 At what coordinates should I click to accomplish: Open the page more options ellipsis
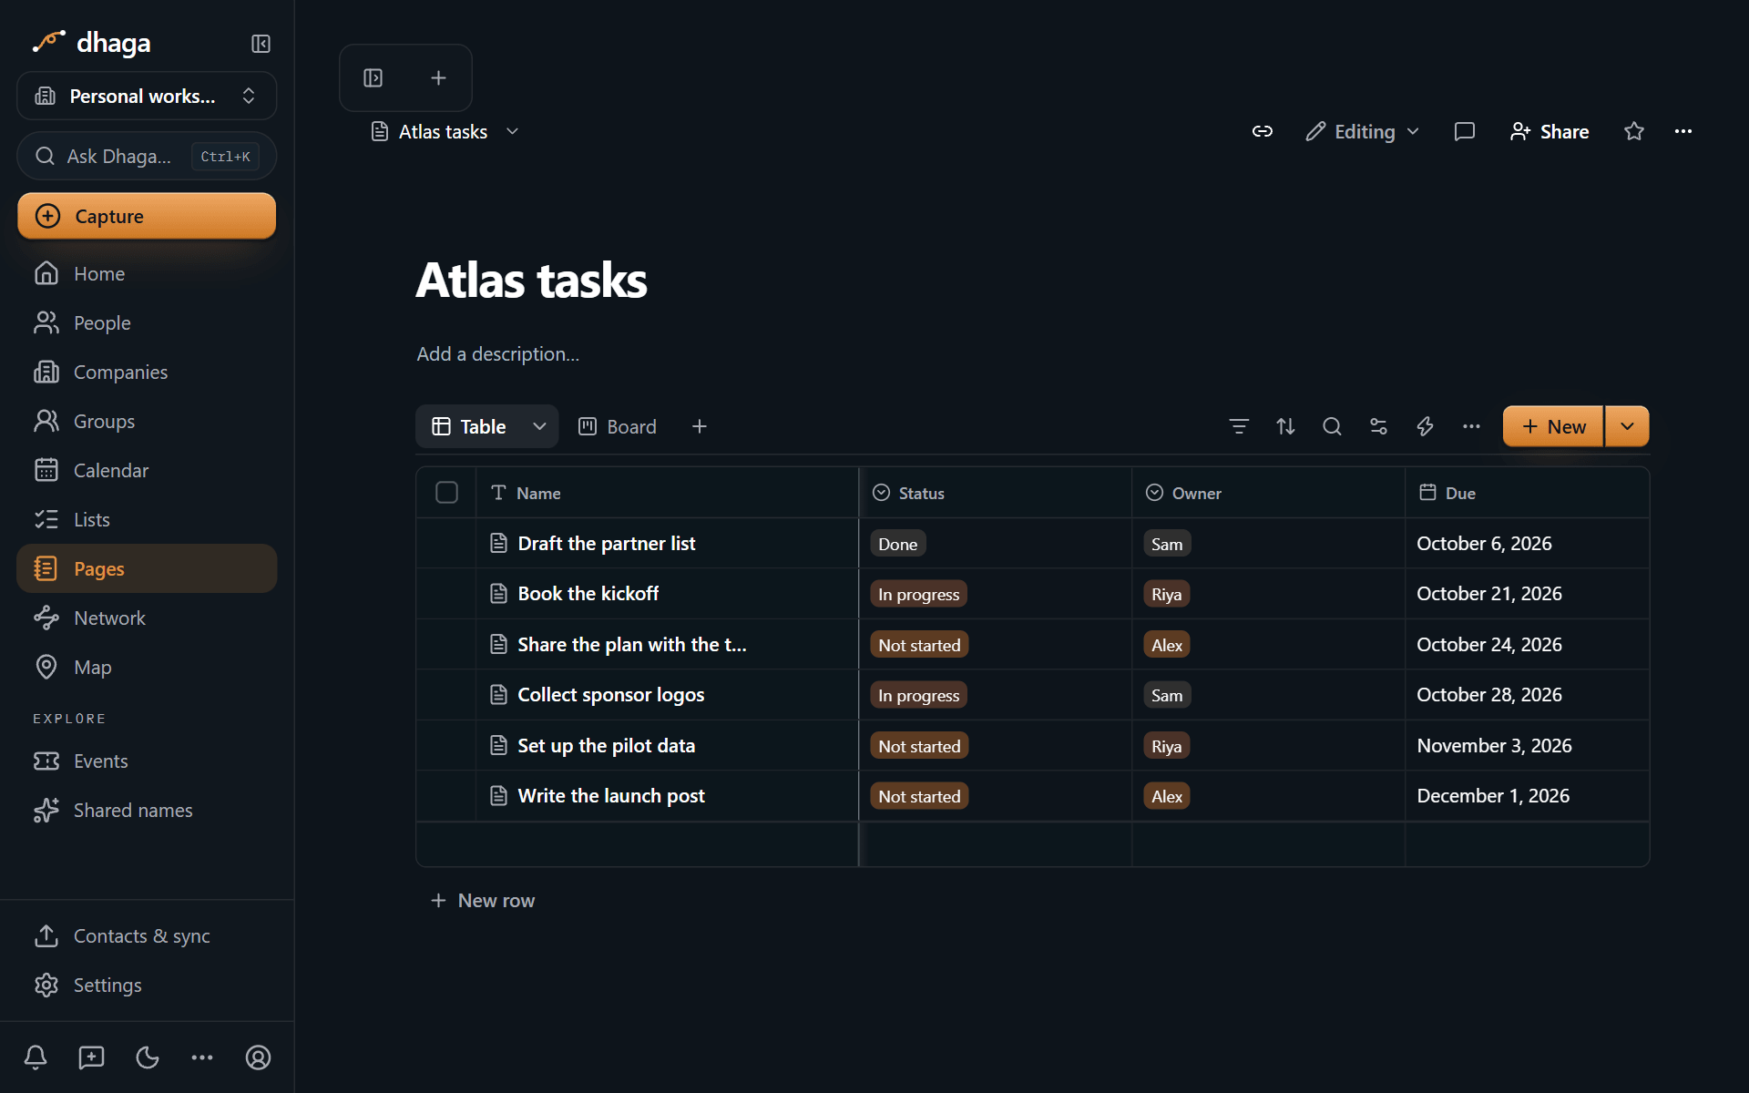click(x=1683, y=131)
